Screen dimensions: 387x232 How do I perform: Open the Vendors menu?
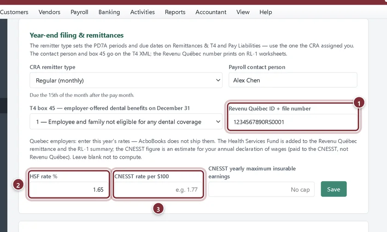(49, 12)
